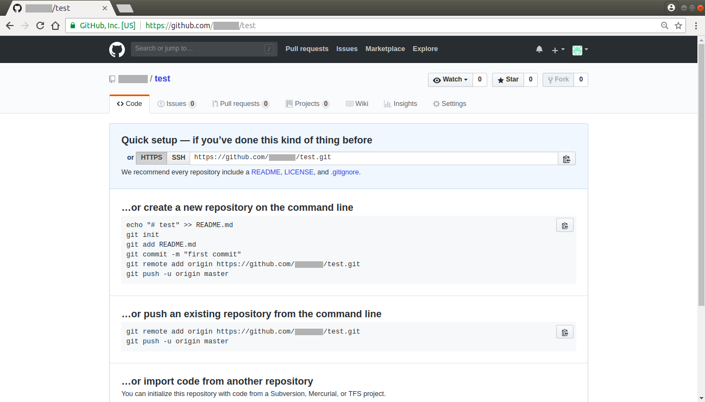Copy the create new repository commands

[565, 225]
